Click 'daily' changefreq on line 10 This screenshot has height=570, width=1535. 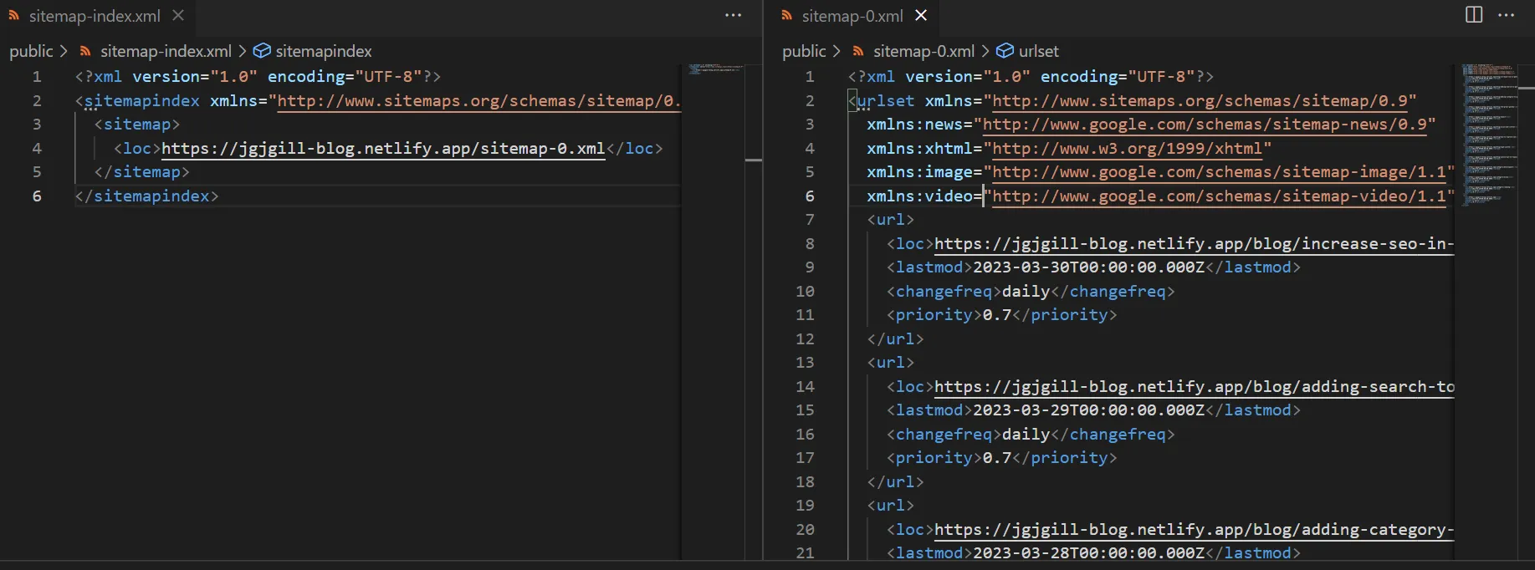[x=1026, y=291]
